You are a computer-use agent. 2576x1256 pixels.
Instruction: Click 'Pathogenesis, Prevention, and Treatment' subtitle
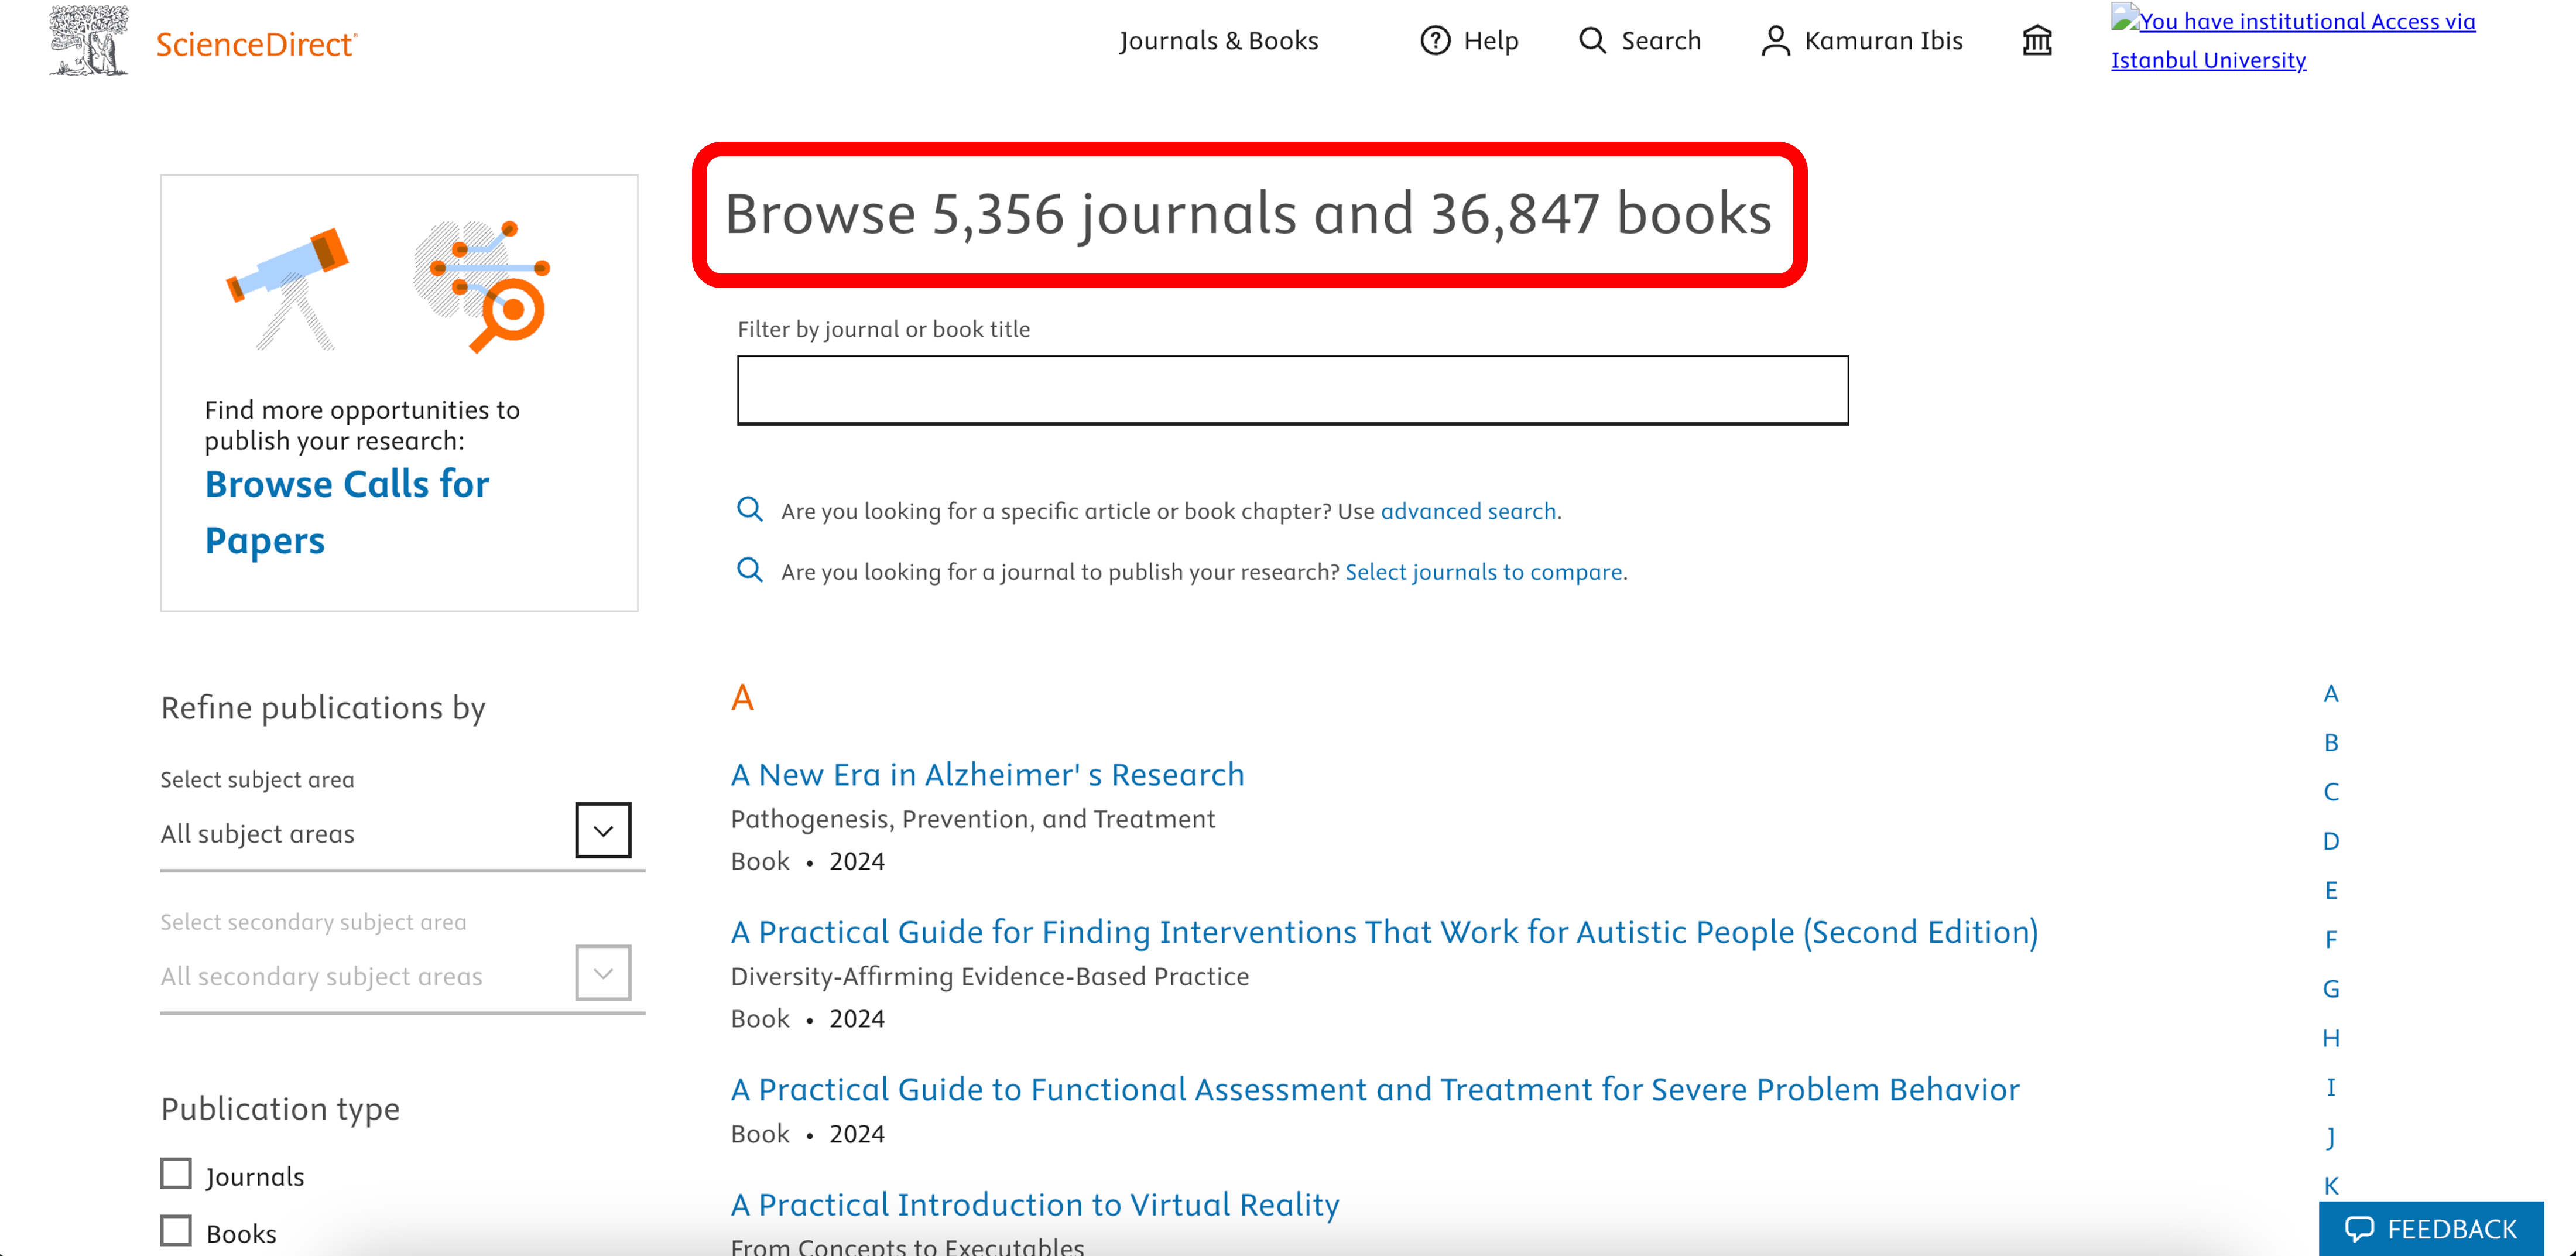pyautogui.click(x=973, y=819)
